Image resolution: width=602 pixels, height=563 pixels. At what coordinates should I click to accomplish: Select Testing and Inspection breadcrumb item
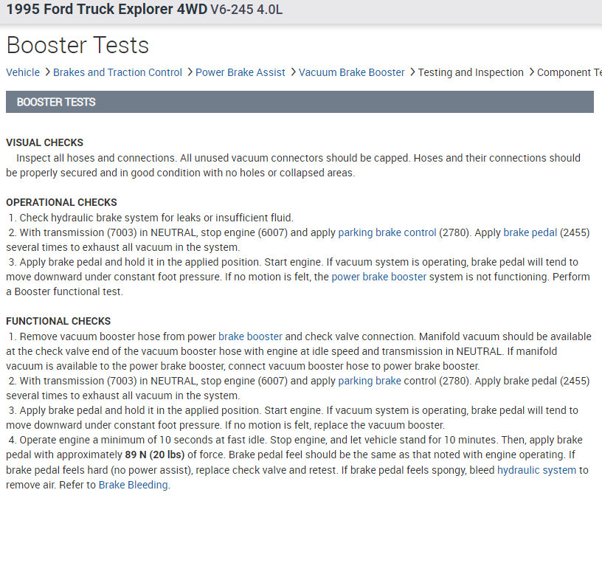(x=471, y=72)
